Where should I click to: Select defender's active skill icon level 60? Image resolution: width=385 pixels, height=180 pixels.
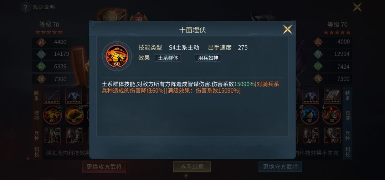[332, 115]
